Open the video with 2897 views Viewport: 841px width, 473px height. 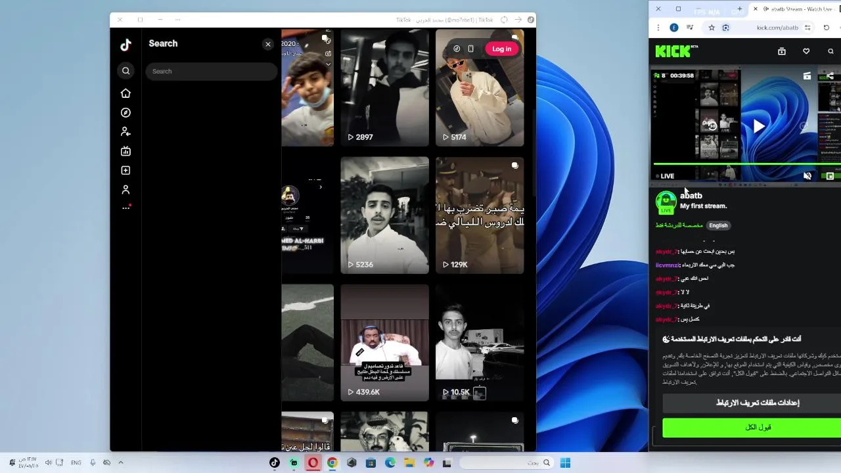tap(384, 87)
